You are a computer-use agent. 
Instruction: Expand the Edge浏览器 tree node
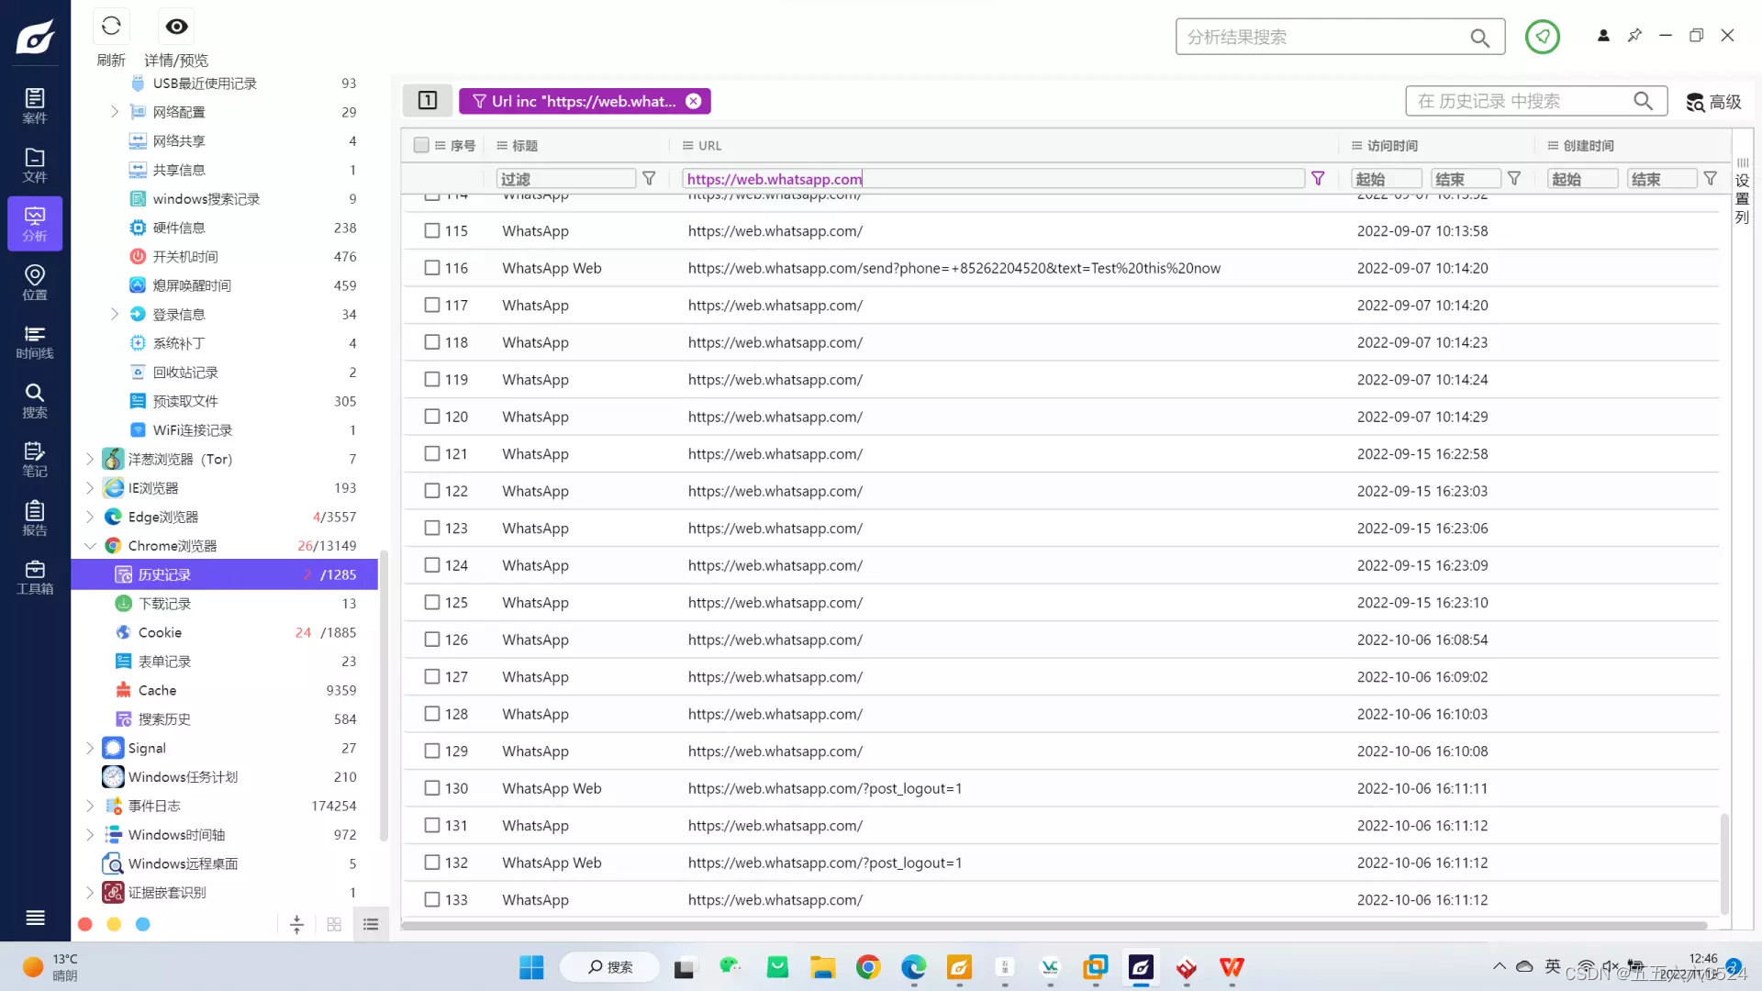(90, 517)
